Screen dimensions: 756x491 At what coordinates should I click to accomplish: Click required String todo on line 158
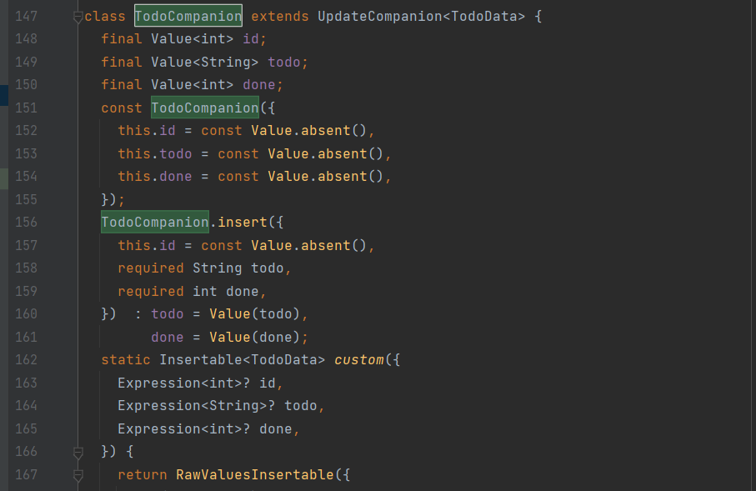pos(201,268)
